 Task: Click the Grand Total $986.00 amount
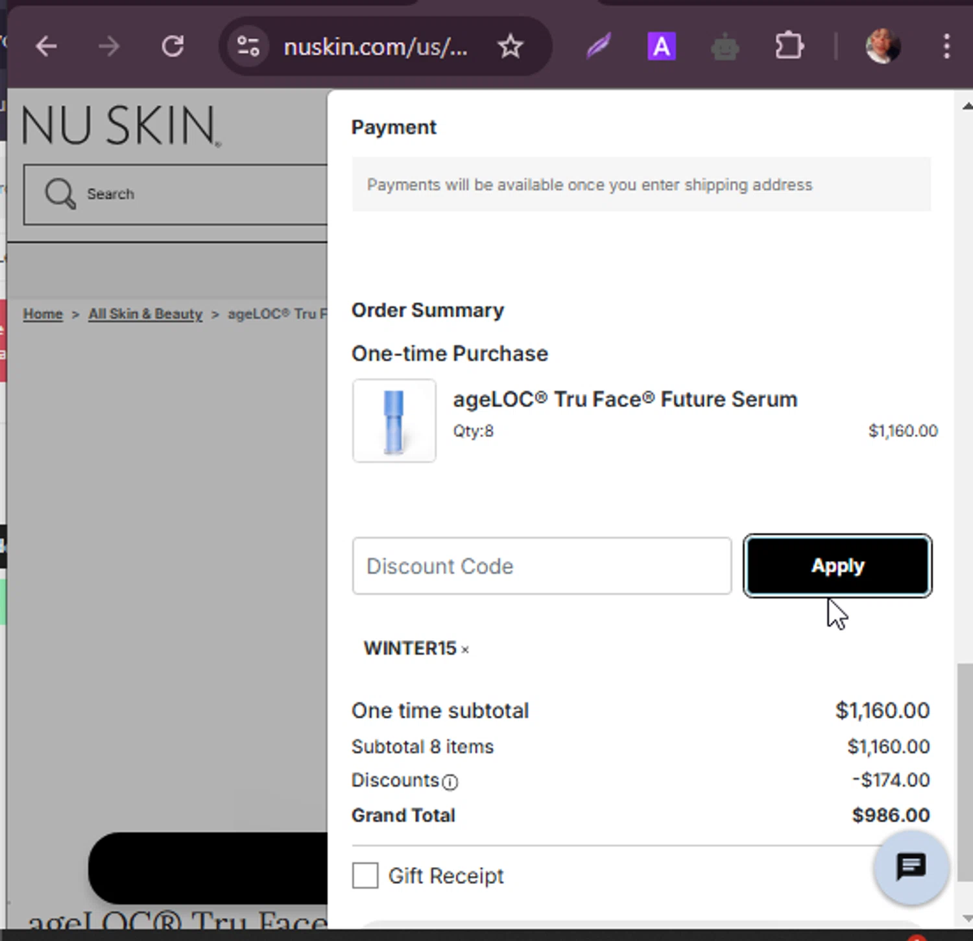tap(891, 815)
